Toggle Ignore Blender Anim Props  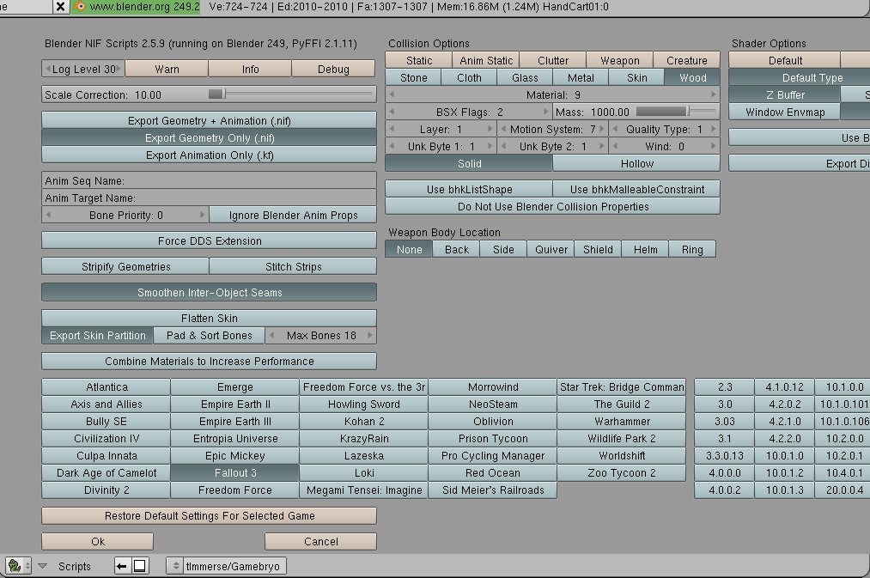[293, 215]
